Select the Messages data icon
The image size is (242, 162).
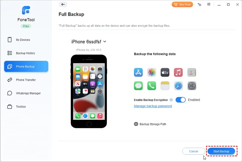pyautogui.click(x=138, y=86)
